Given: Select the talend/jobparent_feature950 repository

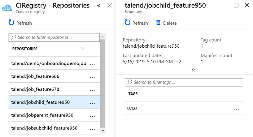Looking at the screenshot, I should tap(42, 115).
